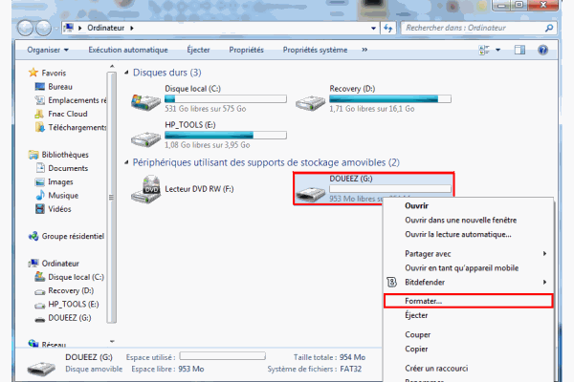The image size is (574, 382).
Task: Choose Couper in the context menu
Action: tap(418, 334)
